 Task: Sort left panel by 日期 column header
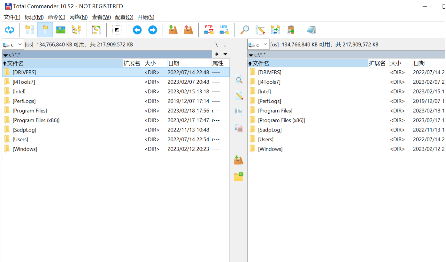189,63
